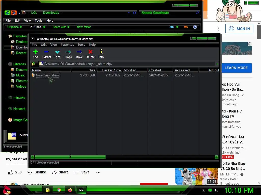Sort by the Accessed column header
The image size is (261, 195).
click(x=186, y=70)
